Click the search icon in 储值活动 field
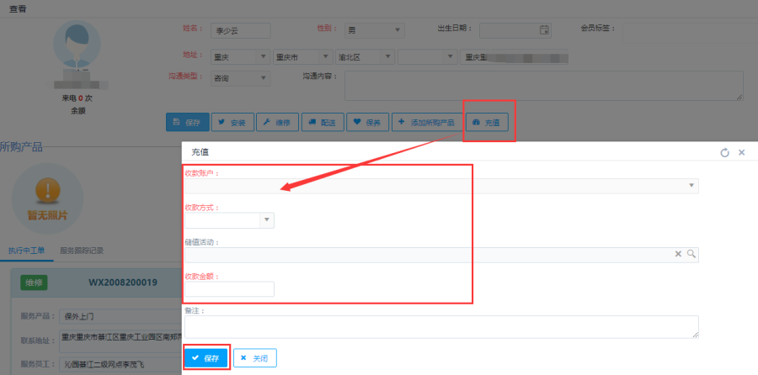758x375 pixels. tap(691, 254)
